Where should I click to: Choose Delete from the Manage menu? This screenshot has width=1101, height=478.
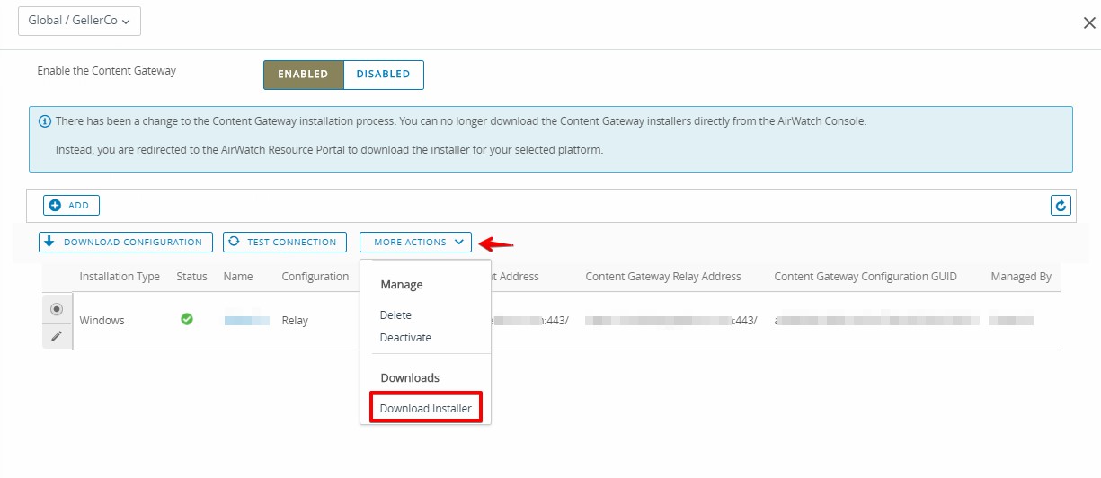(x=395, y=315)
